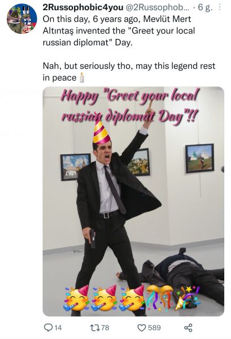Open the three-dot more options menu
The width and height of the screenshot is (231, 339).
click(220, 7)
